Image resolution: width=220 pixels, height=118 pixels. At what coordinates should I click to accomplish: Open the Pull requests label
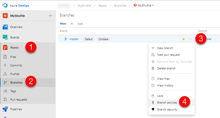18,100
